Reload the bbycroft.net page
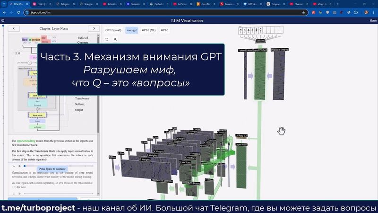 [x=18, y=12]
